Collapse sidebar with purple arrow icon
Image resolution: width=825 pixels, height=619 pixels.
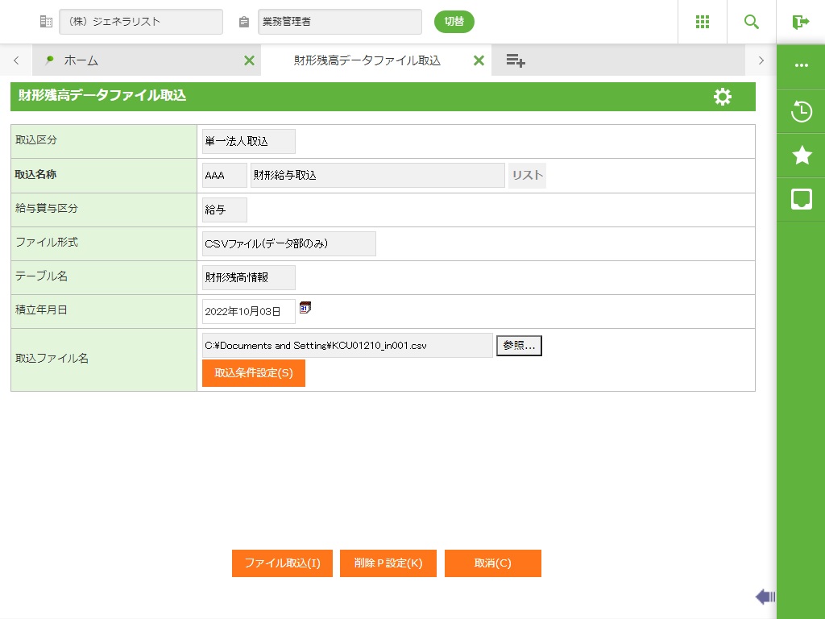tap(765, 596)
